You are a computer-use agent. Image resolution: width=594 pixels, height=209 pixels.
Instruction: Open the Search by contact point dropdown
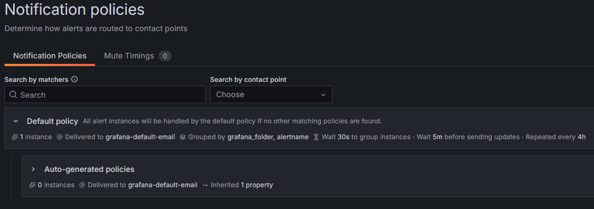tap(271, 94)
